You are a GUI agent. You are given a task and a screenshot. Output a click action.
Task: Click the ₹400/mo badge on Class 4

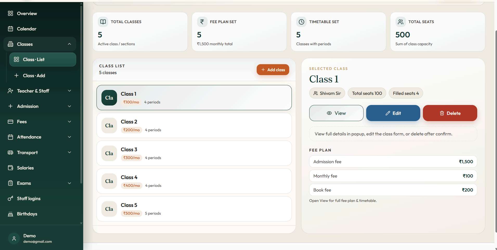(132, 186)
